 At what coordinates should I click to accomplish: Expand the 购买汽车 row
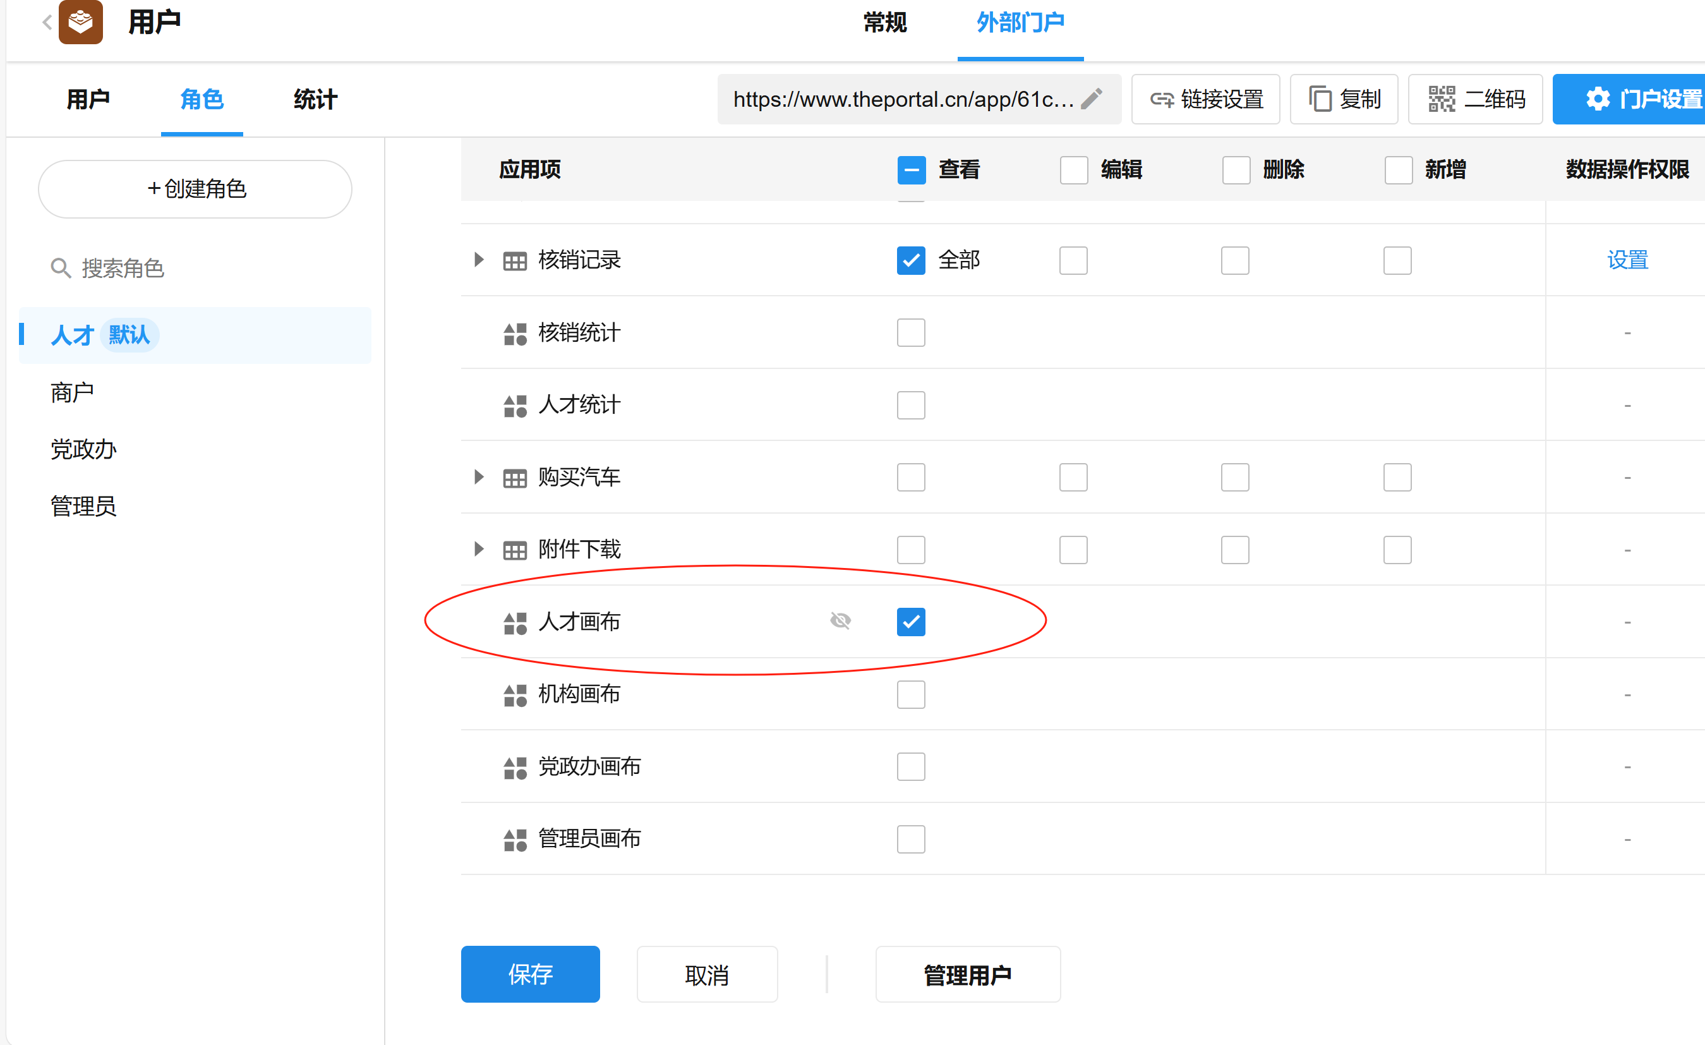click(x=478, y=477)
